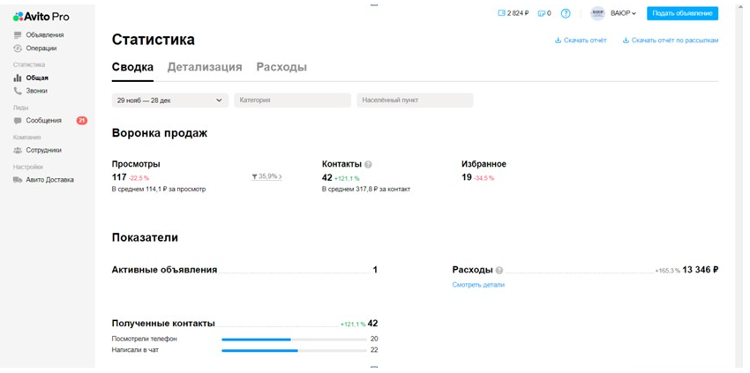Open Авито Доставка settings in the sidebar
Image resolution: width=750 pixels, height=373 pixels.
49,180
